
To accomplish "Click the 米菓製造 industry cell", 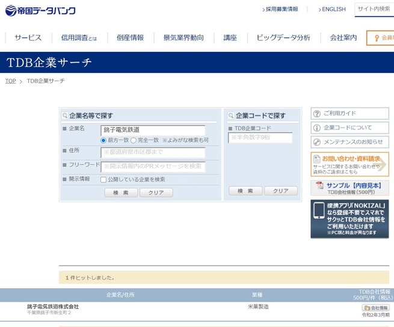I will point(258,307).
